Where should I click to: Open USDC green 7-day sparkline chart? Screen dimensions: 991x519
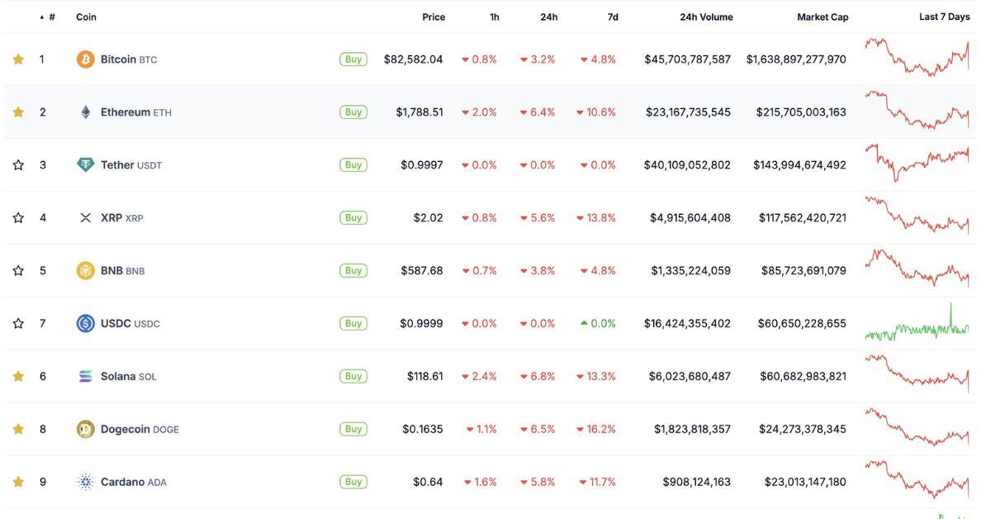click(x=917, y=324)
